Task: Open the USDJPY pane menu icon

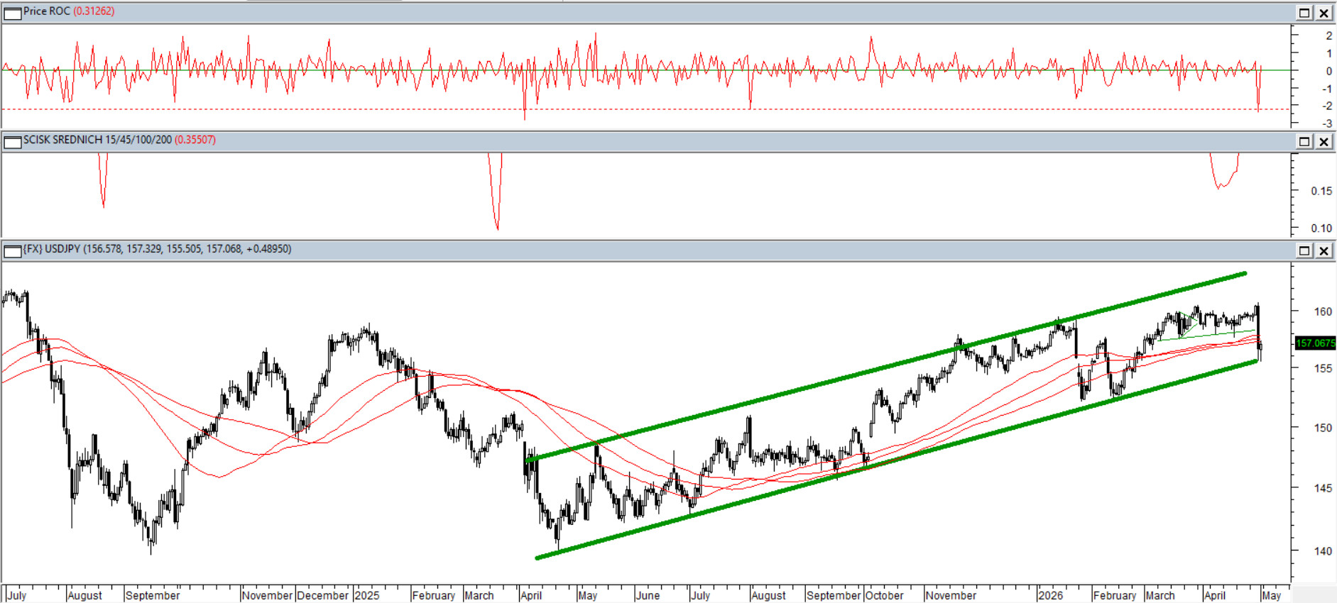Action: coord(13,251)
